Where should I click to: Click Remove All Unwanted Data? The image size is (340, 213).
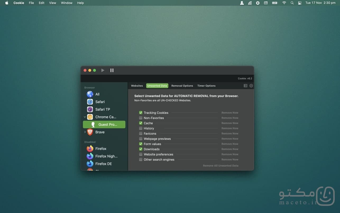click(x=220, y=166)
